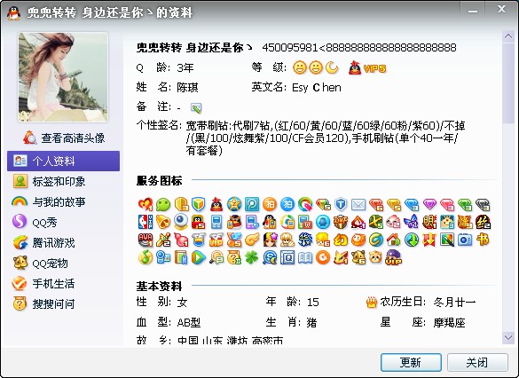Click the black diamond service icon
The image size is (519, 378).
pyautogui.click(x=483, y=205)
